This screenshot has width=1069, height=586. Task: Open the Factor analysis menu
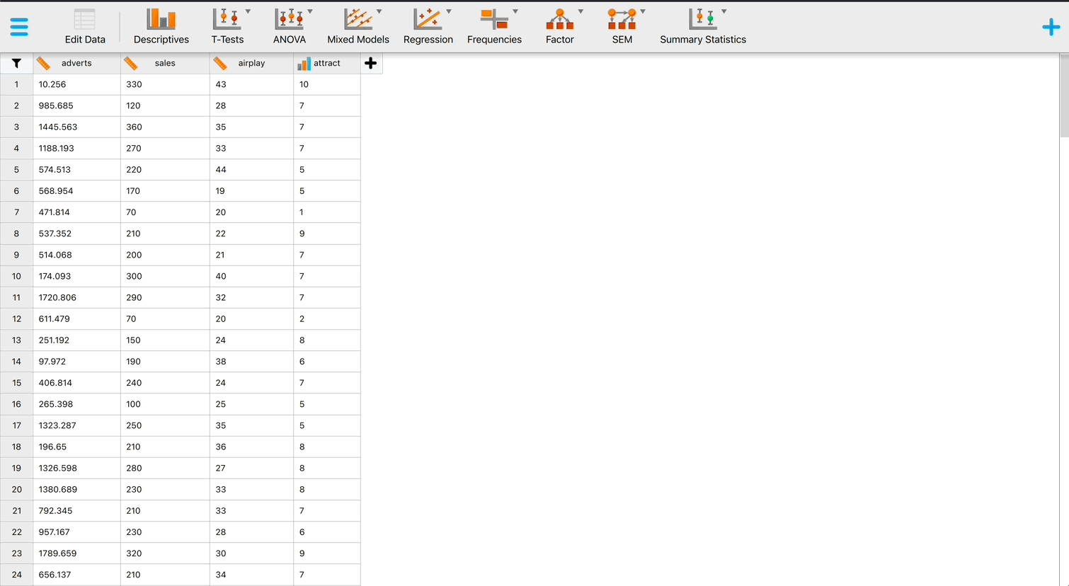(x=559, y=27)
